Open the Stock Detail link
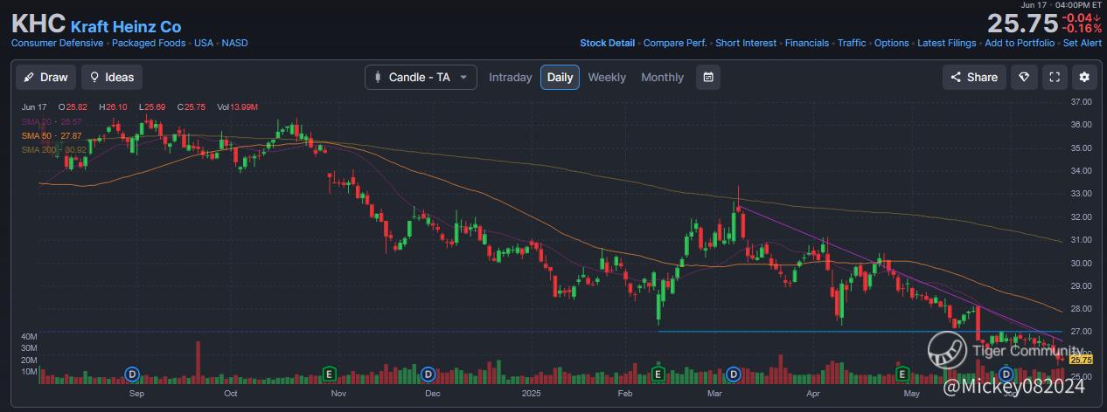Viewport: 1107px width, 412px height. [x=608, y=43]
